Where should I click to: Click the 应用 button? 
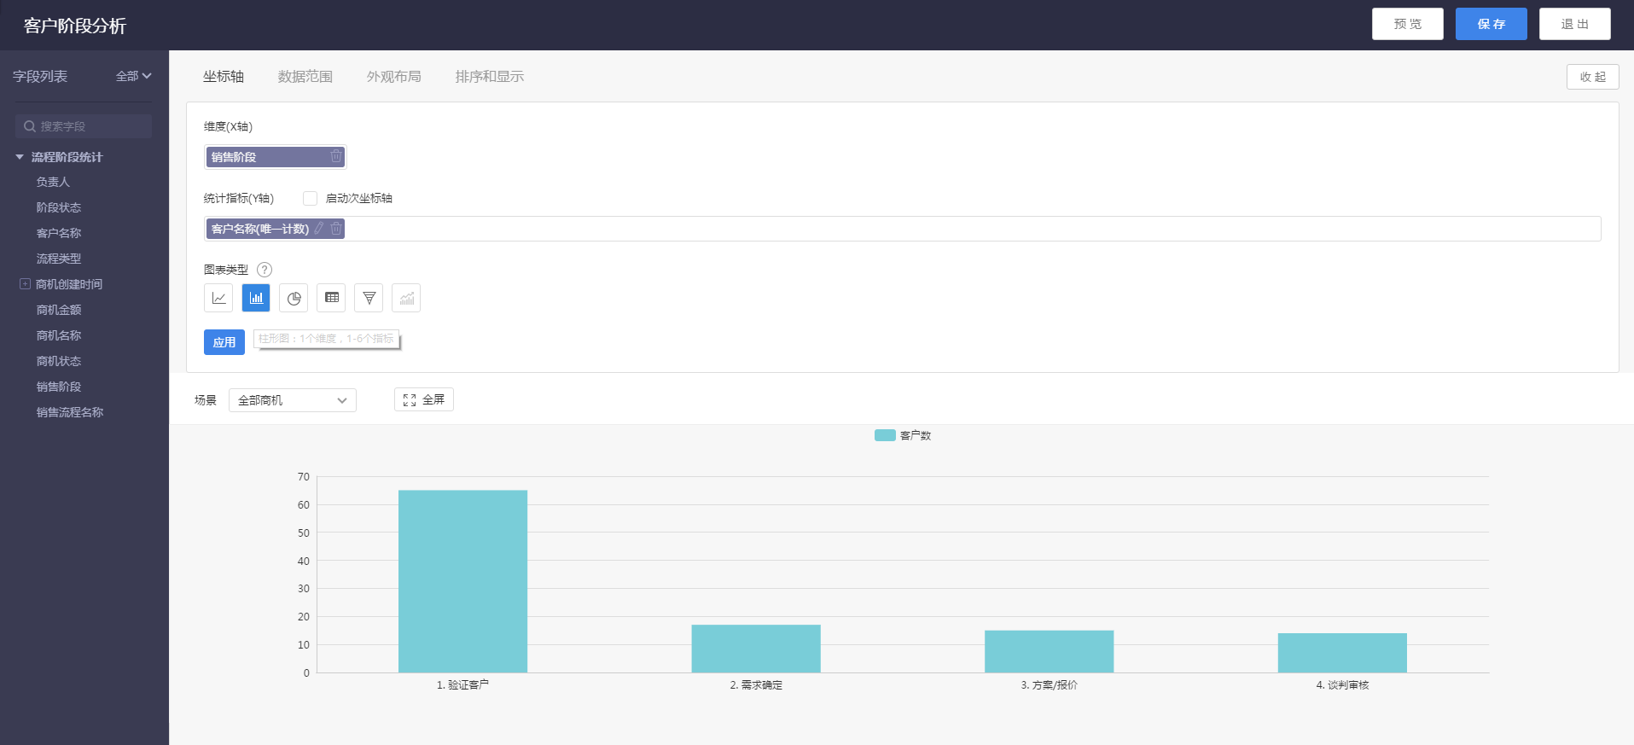point(224,342)
